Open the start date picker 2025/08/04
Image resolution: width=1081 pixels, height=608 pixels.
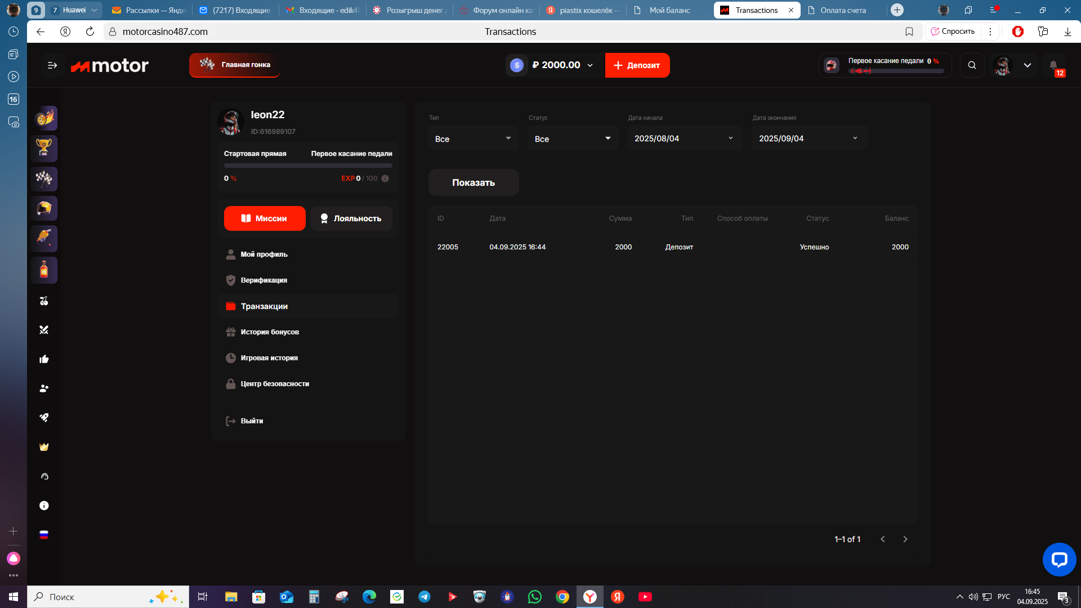click(684, 138)
